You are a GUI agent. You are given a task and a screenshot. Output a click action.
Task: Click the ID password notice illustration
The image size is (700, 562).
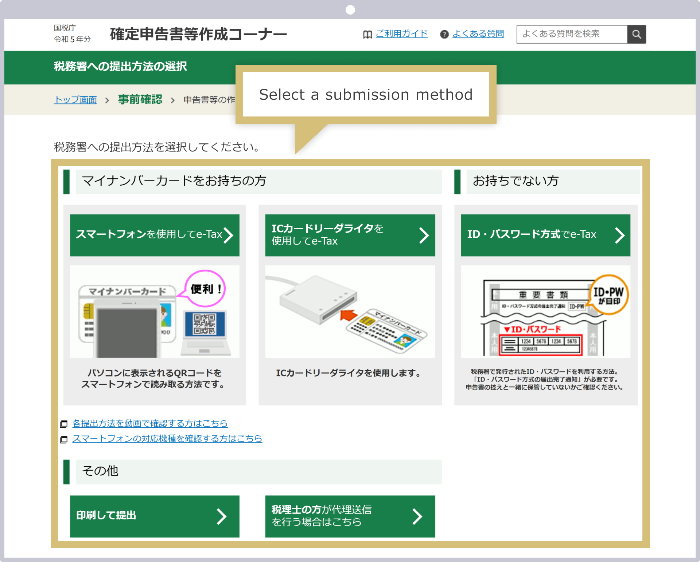(x=545, y=312)
